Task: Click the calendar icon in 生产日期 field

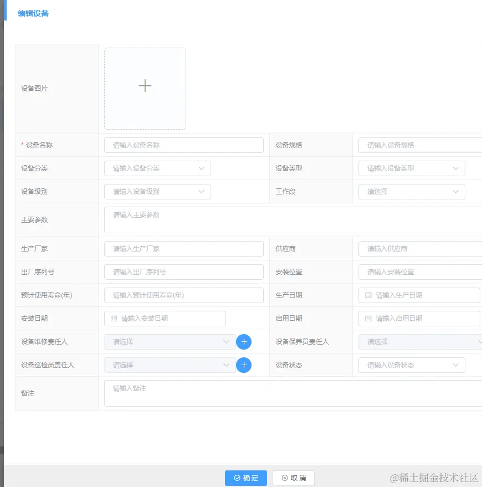Action: tap(368, 295)
